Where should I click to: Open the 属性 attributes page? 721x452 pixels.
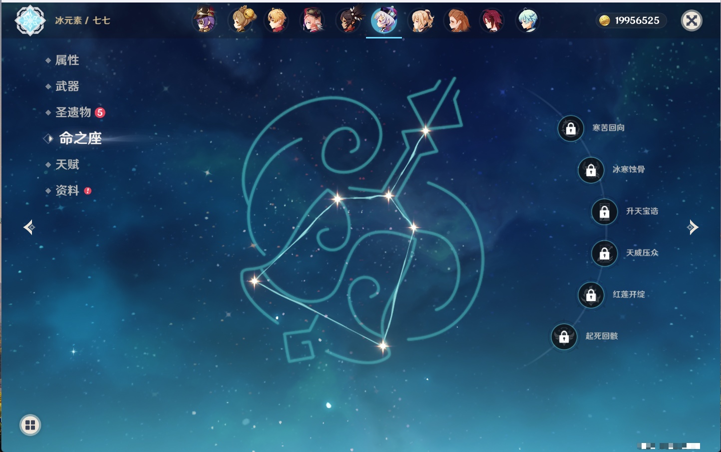67,60
